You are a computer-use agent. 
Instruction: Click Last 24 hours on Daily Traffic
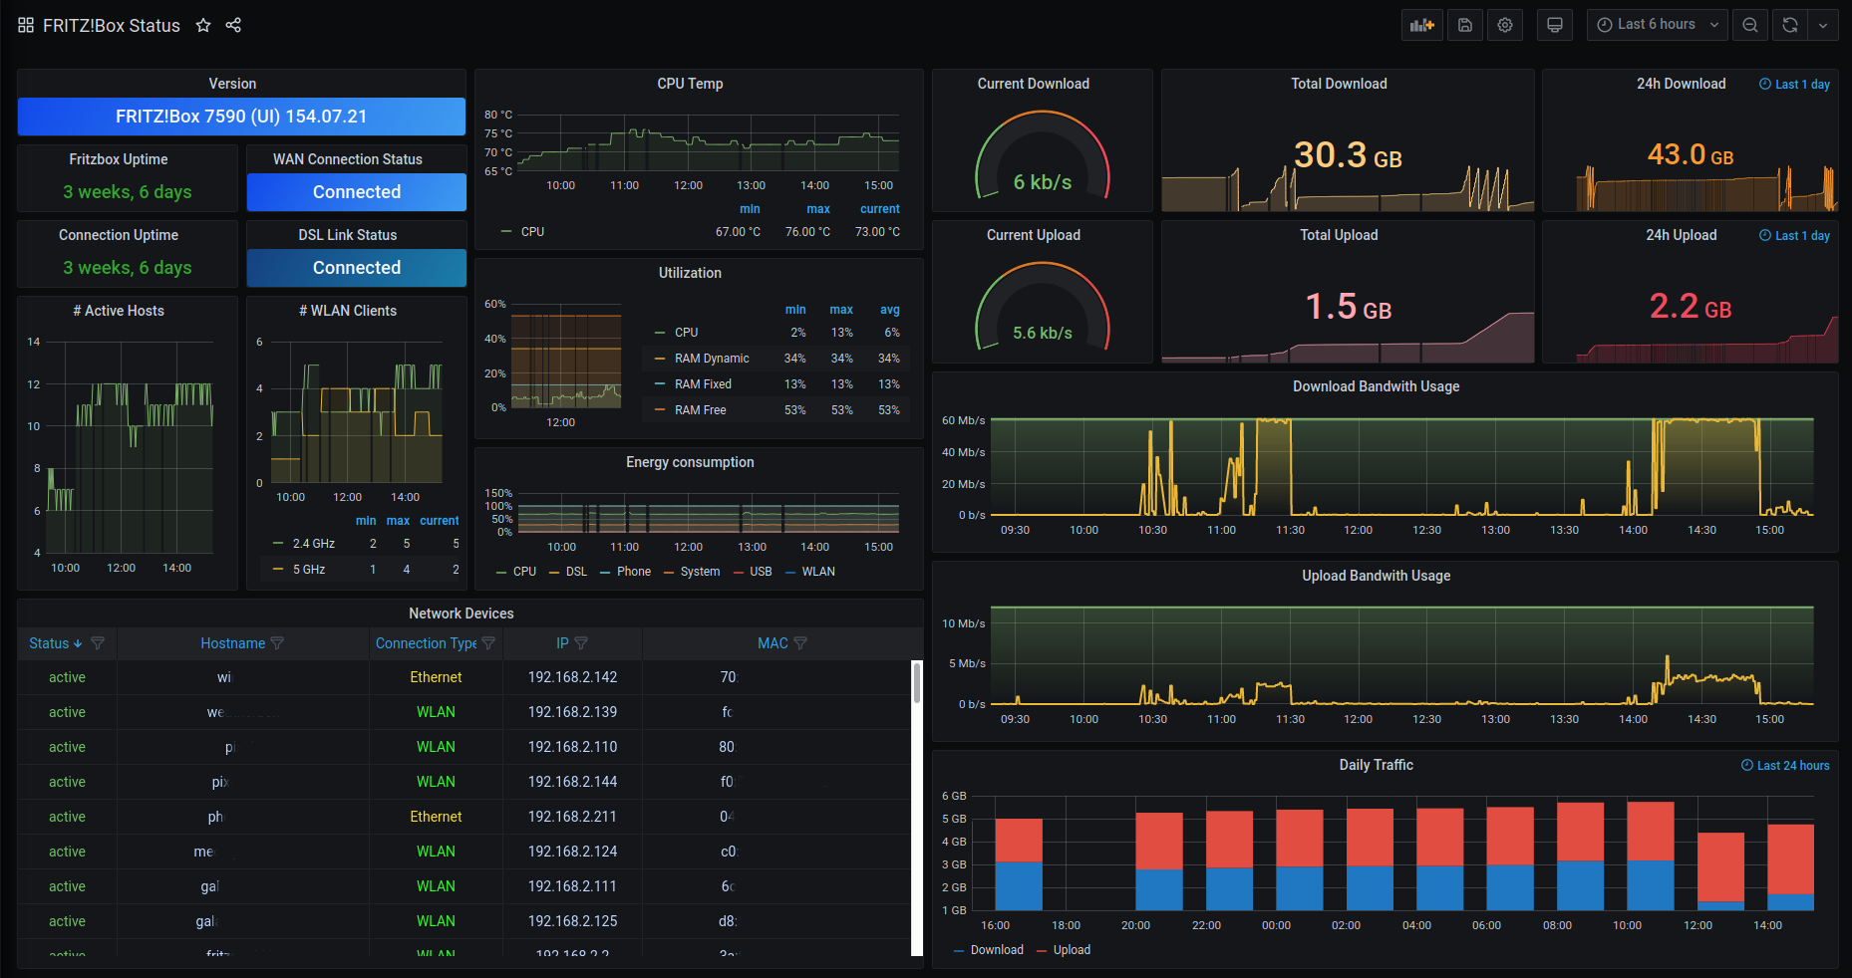pos(1785,766)
